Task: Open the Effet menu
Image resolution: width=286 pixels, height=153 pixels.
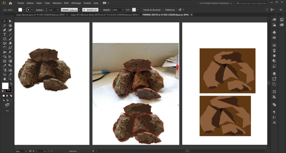Action: tap(66, 3)
